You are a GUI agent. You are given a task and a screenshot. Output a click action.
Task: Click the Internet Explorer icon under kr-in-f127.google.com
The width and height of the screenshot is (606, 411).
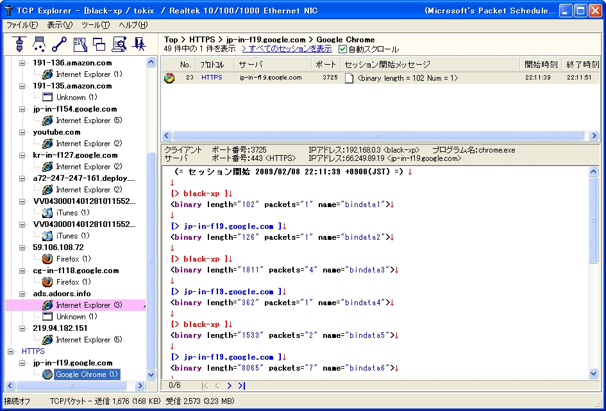(x=47, y=167)
